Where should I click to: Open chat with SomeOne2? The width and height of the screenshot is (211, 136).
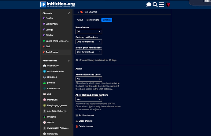[56, 134]
